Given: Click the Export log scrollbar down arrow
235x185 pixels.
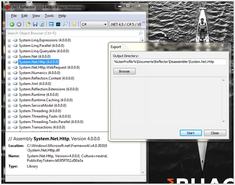Looking at the screenshot, I should point(223,121).
